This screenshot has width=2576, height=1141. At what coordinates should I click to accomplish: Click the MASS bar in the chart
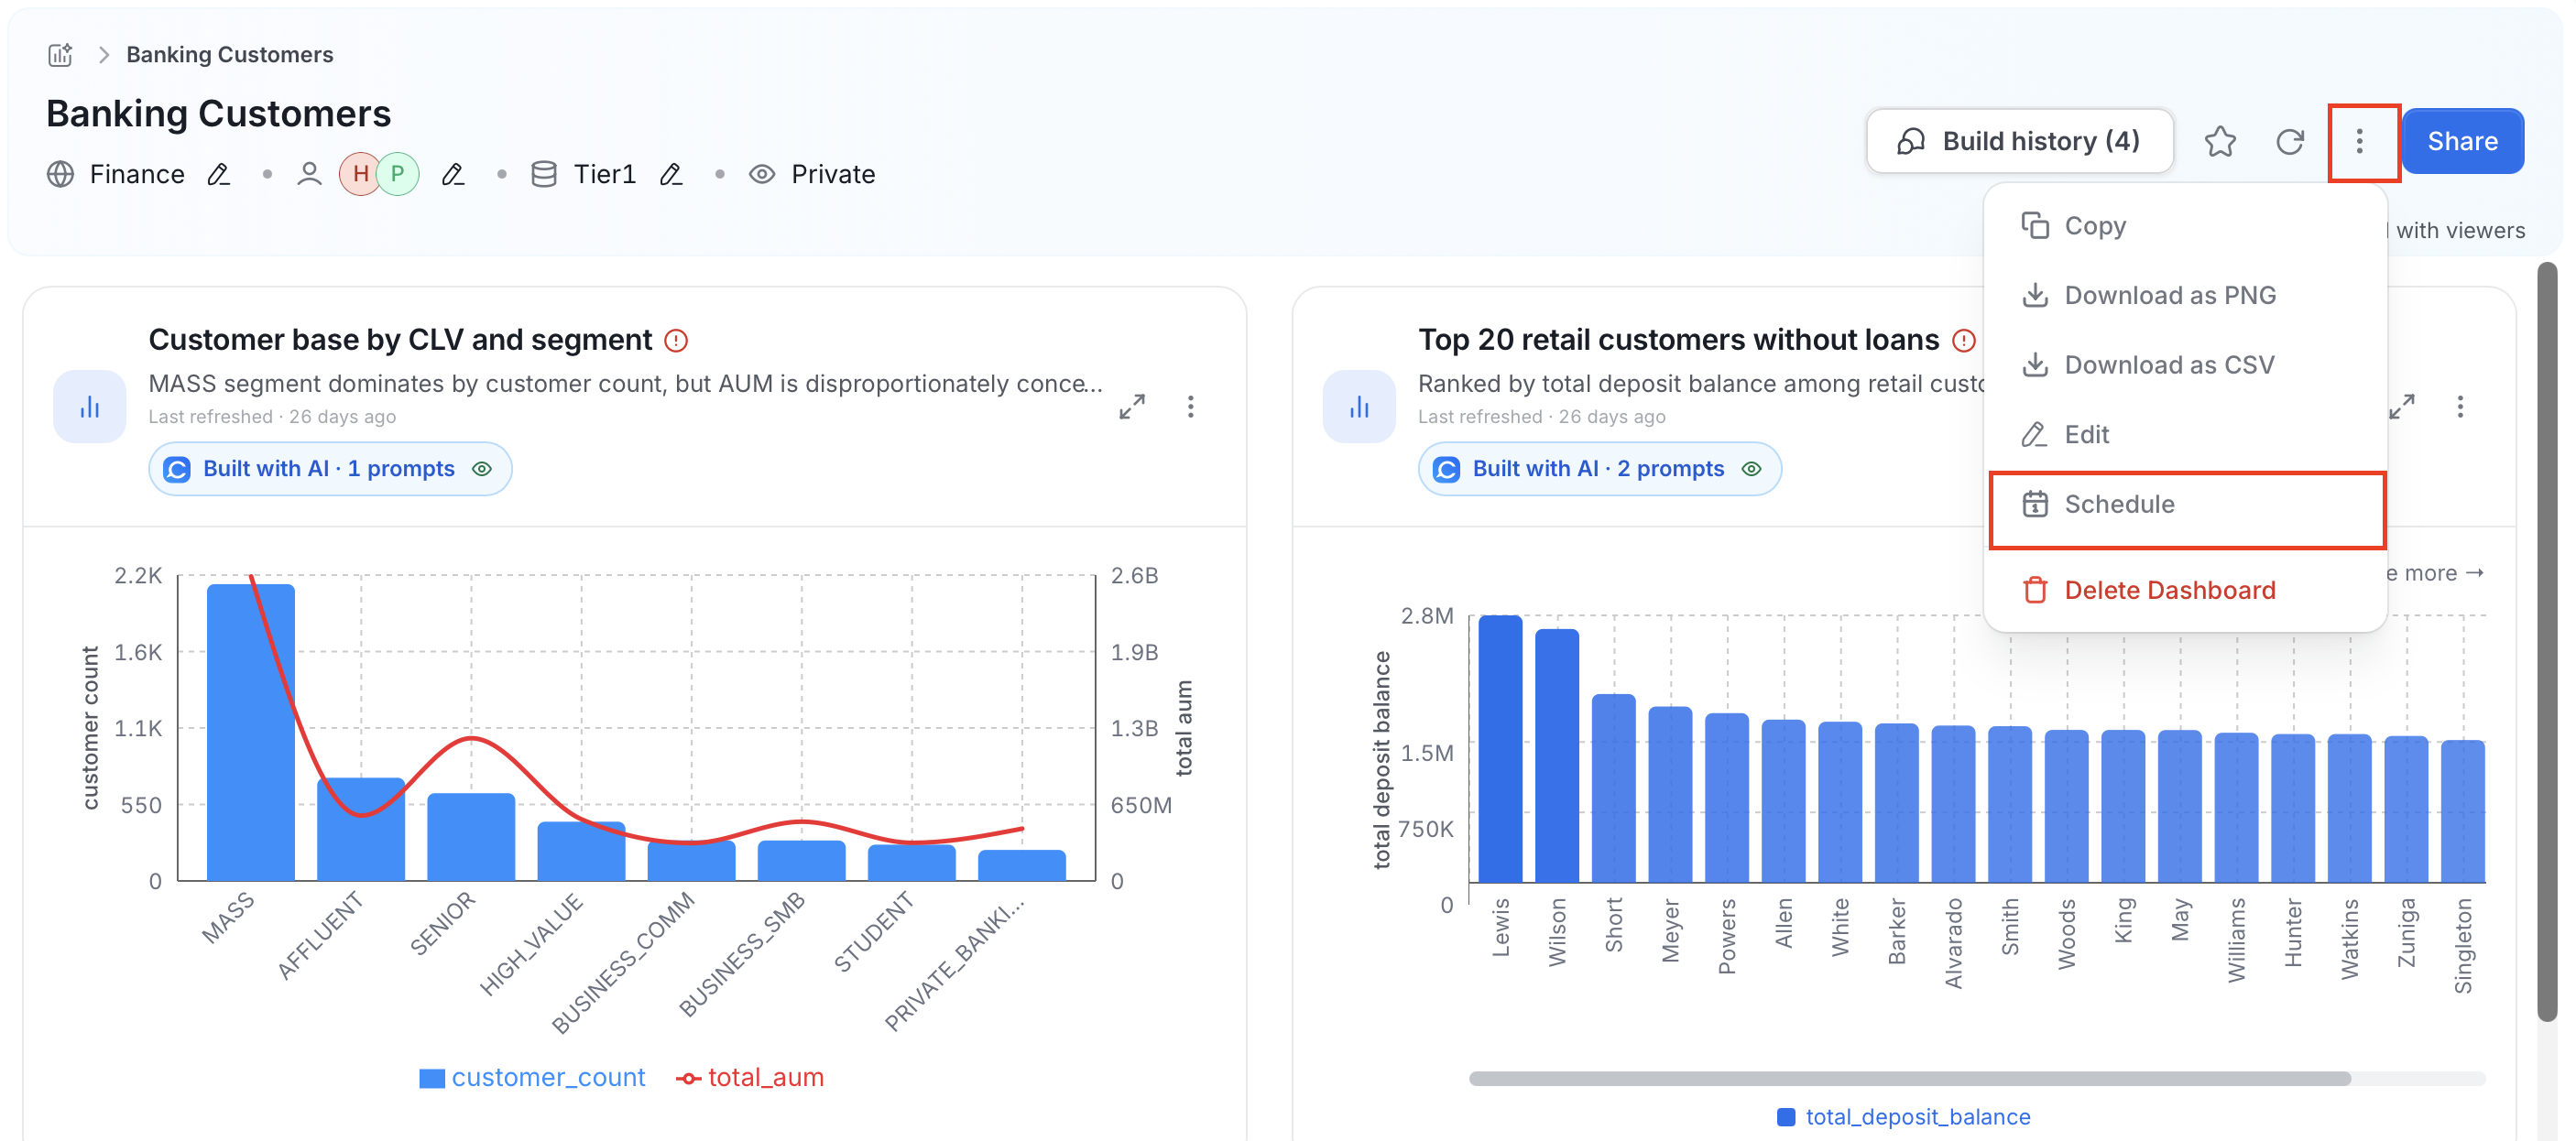pos(251,732)
